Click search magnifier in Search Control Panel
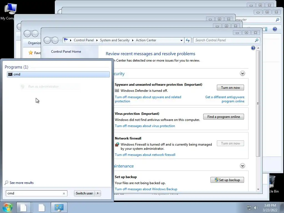 257,40
